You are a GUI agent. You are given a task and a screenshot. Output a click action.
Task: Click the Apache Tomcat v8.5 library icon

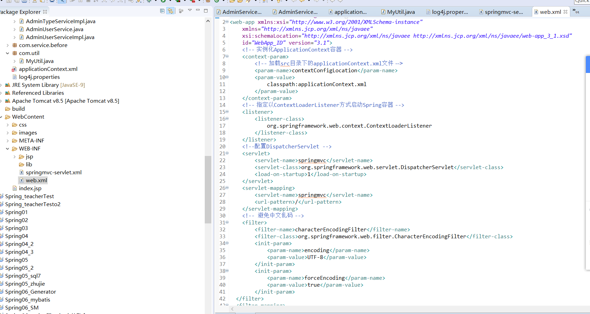8,101
